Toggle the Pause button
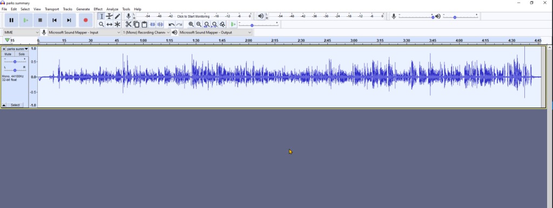The height and width of the screenshot is (208, 553). 11,20
